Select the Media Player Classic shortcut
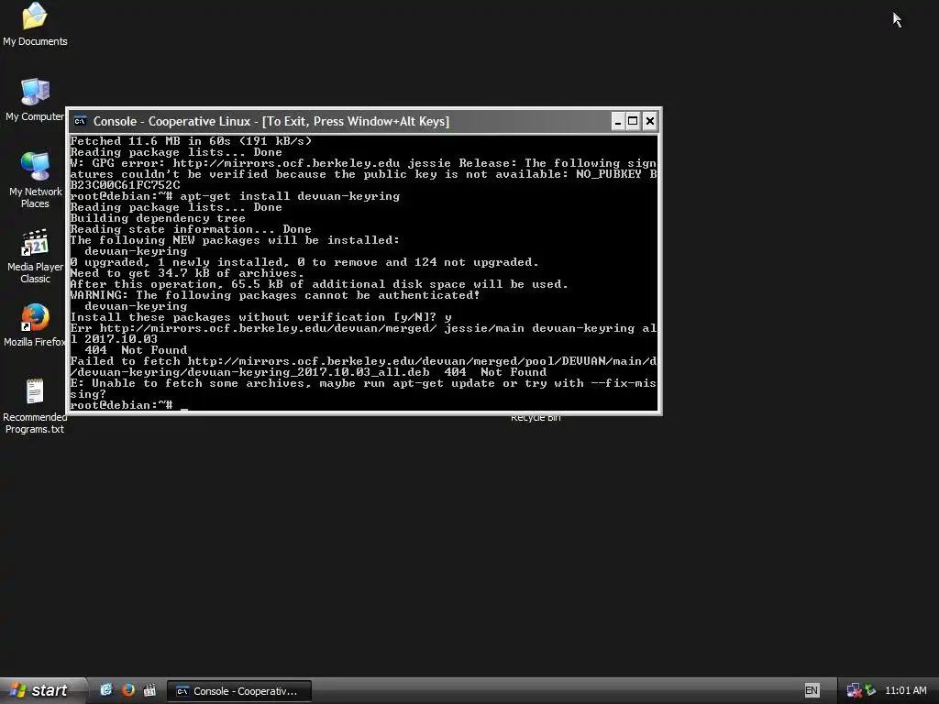Screen dimensions: 939x704 (x=35, y=256)
